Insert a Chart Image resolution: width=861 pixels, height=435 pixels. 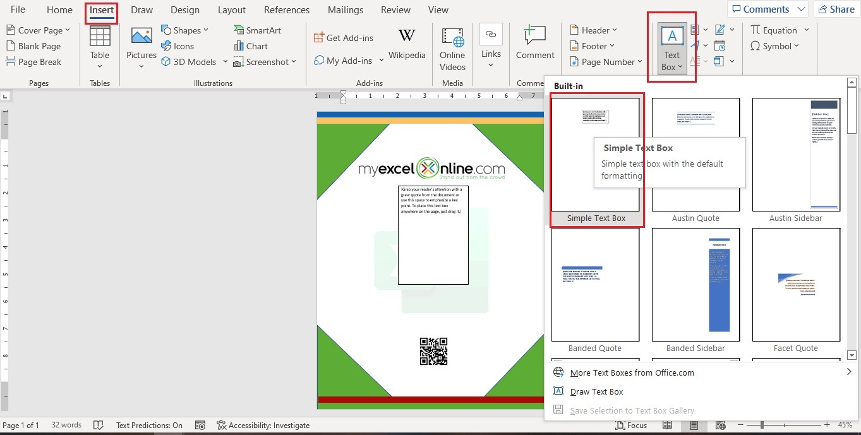pyautogui.click(x=251, y=46)
